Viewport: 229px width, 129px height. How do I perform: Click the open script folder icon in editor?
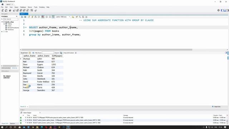pos(22,17)
